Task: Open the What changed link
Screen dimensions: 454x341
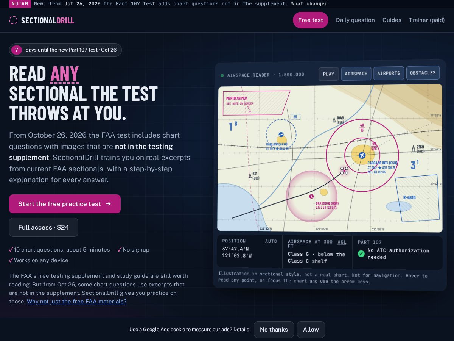Action: tap(309, 3)
